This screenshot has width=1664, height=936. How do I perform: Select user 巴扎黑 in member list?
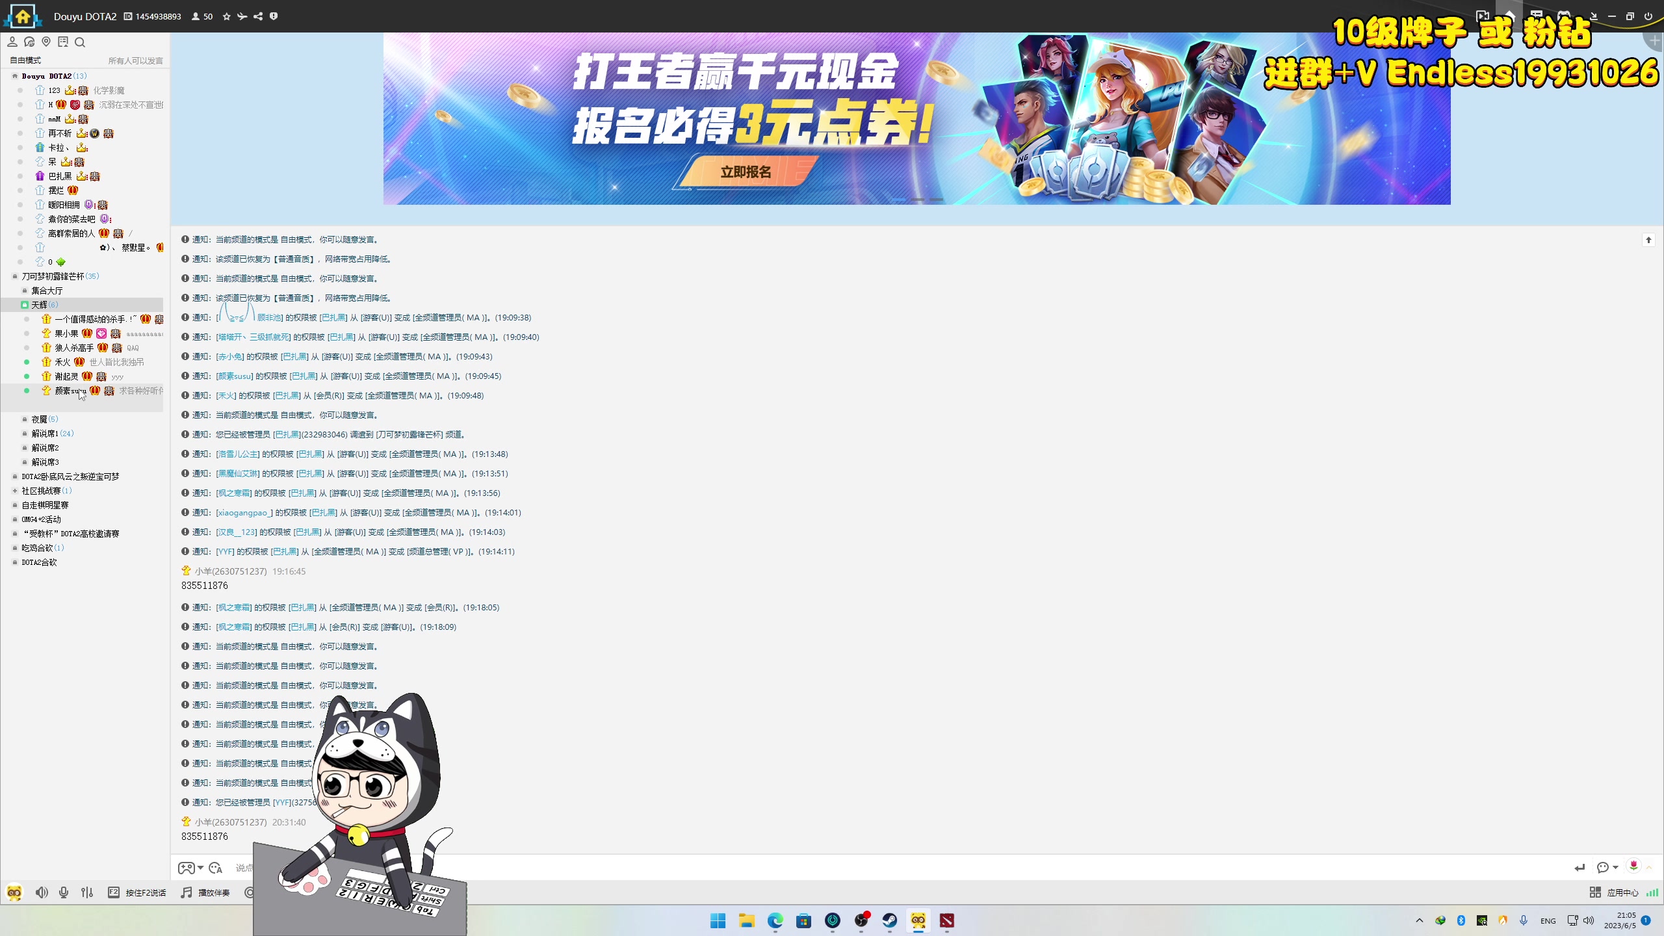pyautogui.click(x=60, y=176)
